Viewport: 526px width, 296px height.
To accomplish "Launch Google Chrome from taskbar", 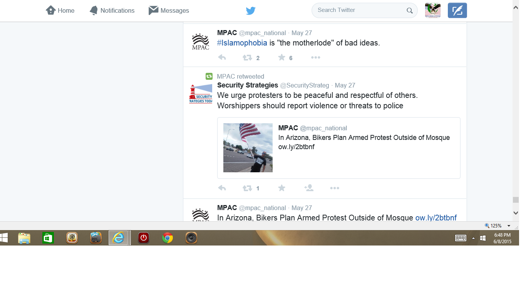I will tap(168, 238).
